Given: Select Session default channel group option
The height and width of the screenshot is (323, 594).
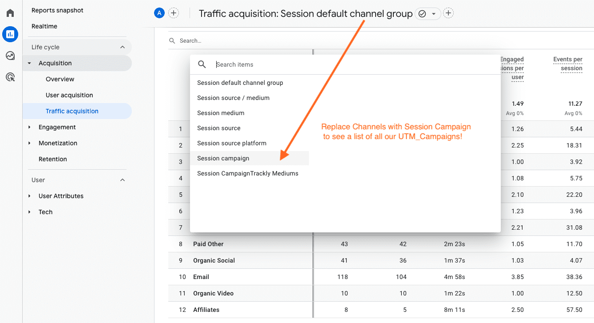Looking at the screenshot, I should coord(240,83).
